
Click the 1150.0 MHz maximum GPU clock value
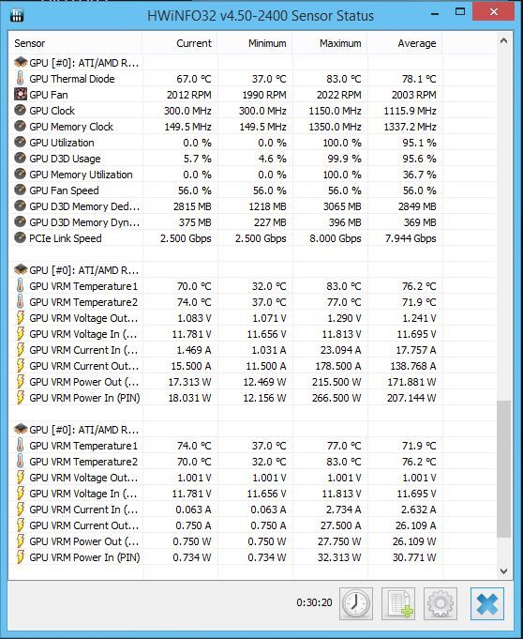click(335, 111)
